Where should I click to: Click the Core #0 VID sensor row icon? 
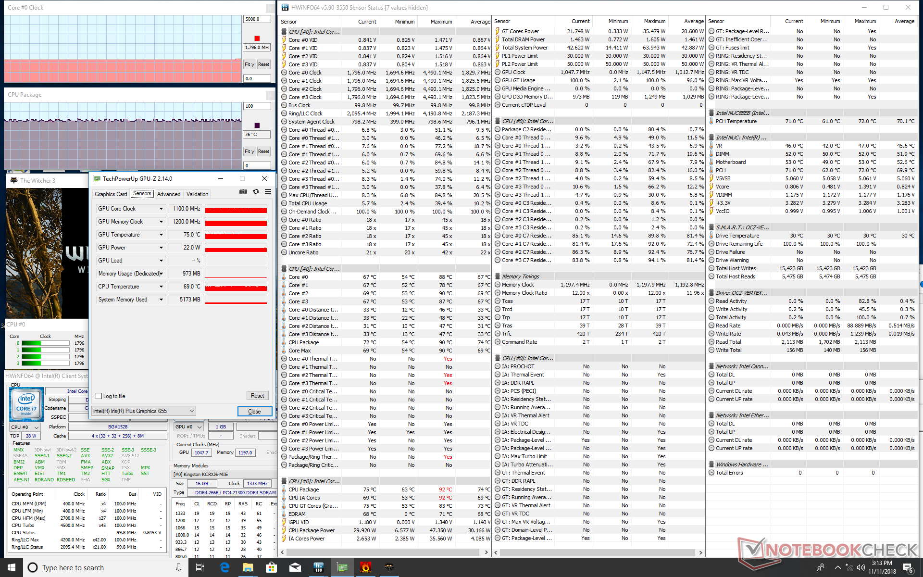click(x=284, y=40)
